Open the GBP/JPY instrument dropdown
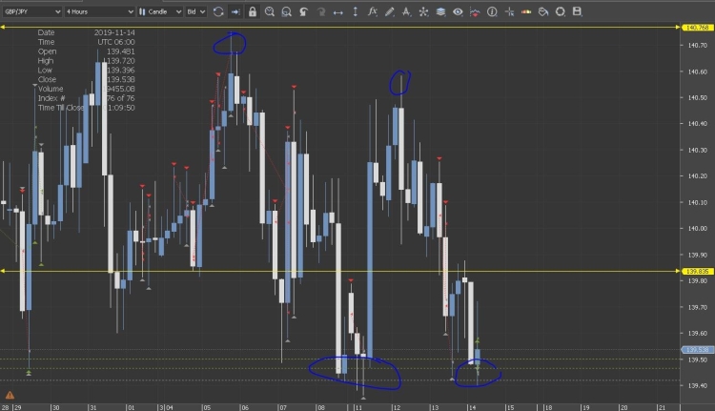Screen dimensions: 715x411 31,11
